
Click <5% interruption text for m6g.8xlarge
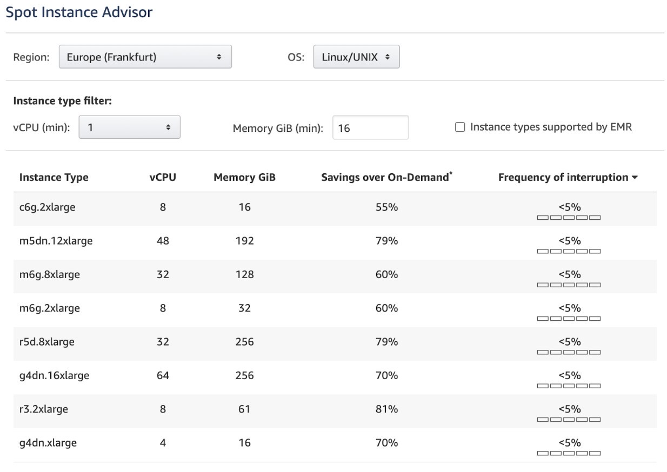click(569, 274)
